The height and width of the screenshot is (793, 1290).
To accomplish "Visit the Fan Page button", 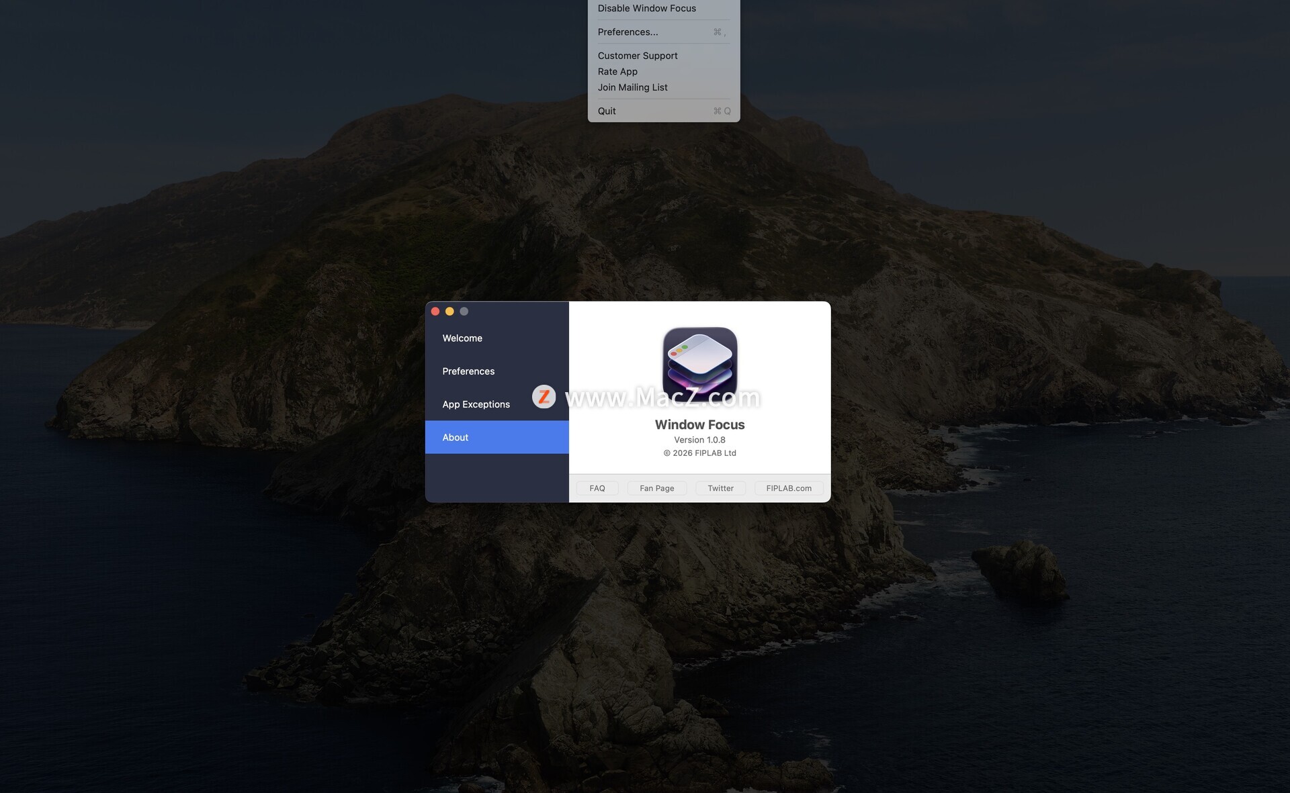I will click(x=657, y=488).
